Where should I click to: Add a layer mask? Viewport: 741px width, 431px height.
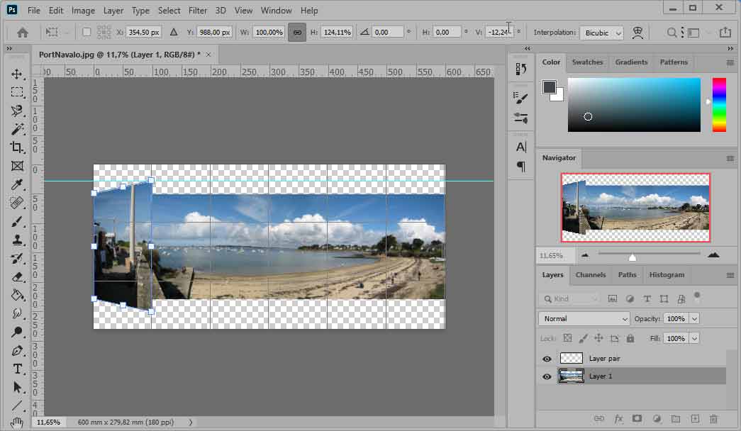pyautogui.click(x=637, y=419)
